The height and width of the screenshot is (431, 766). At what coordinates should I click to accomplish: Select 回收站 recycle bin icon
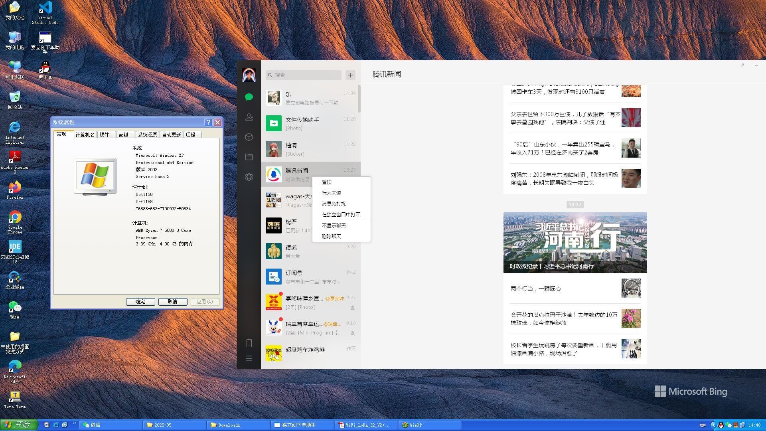15,100
